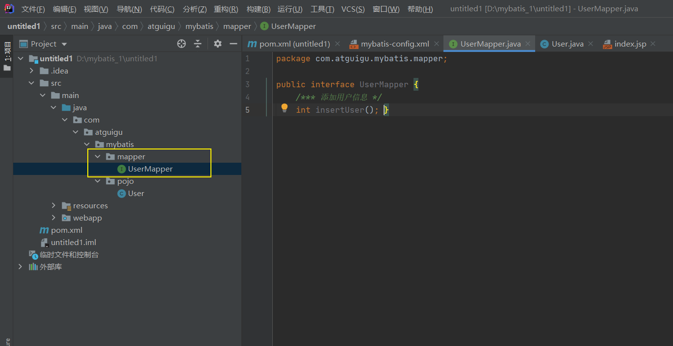The image size is (673, 346).
Task: Click the webapp folder icon
Action: tap(66, 218)
